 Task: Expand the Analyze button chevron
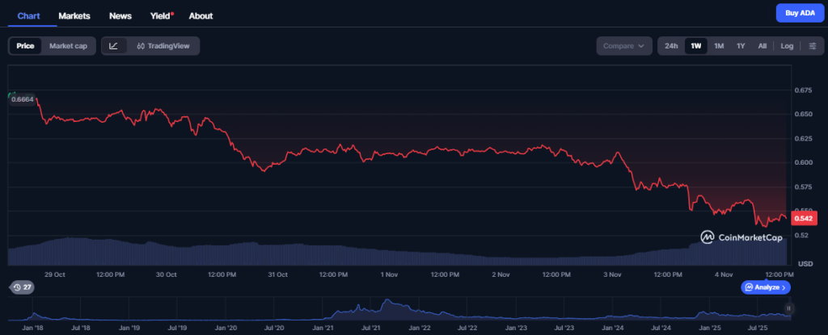click(x=784, y=287)
